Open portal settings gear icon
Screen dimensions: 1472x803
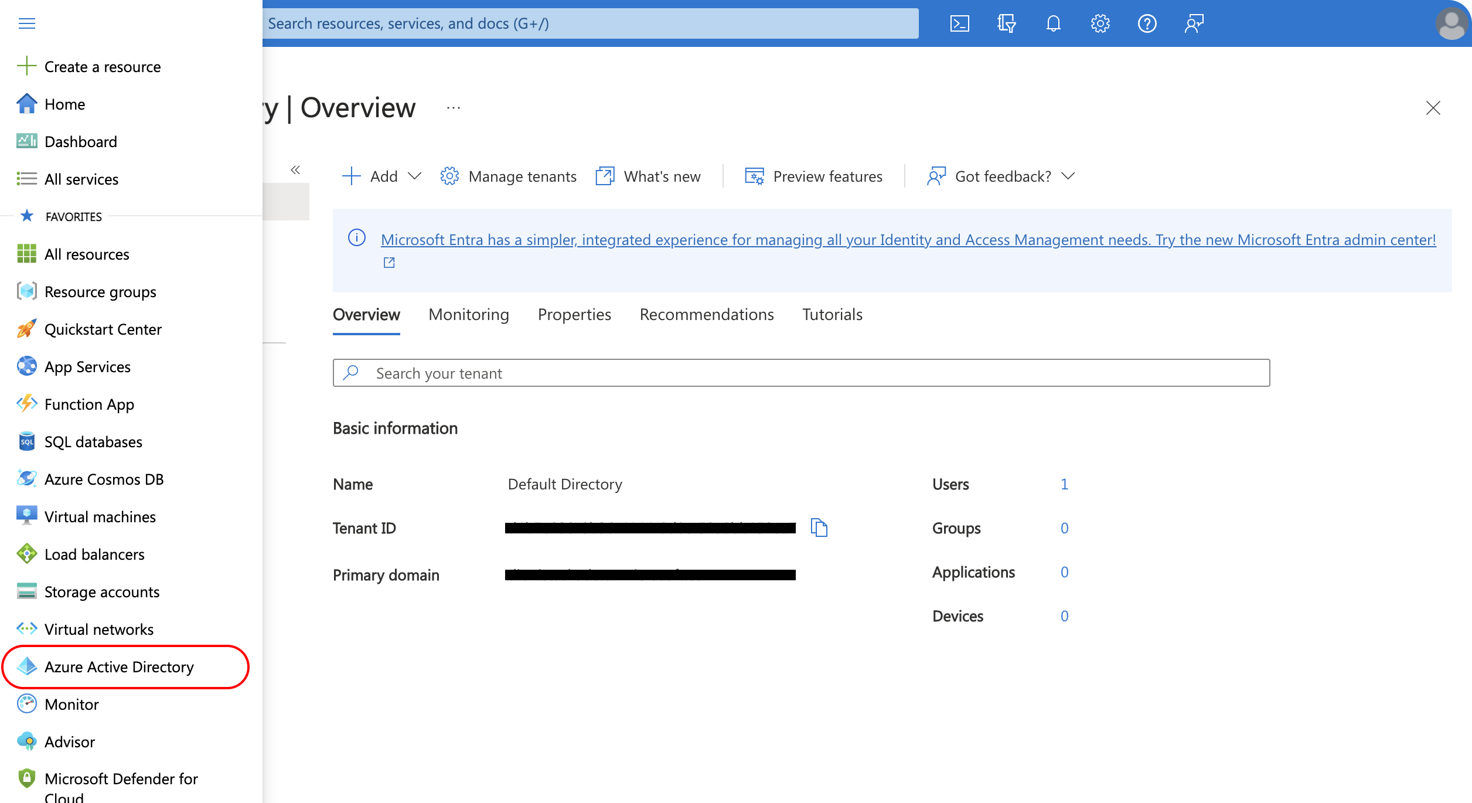1100,23
